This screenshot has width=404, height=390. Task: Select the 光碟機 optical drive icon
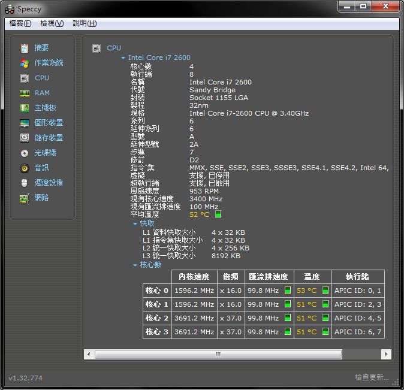pos(25,153)
